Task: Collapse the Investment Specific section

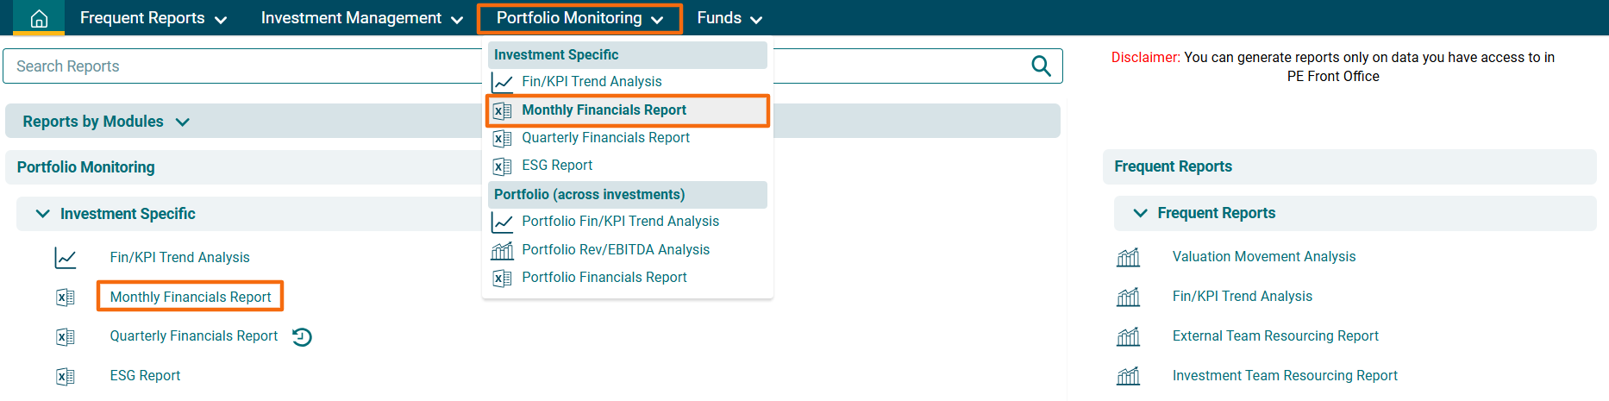Action: tap(42, 214)
